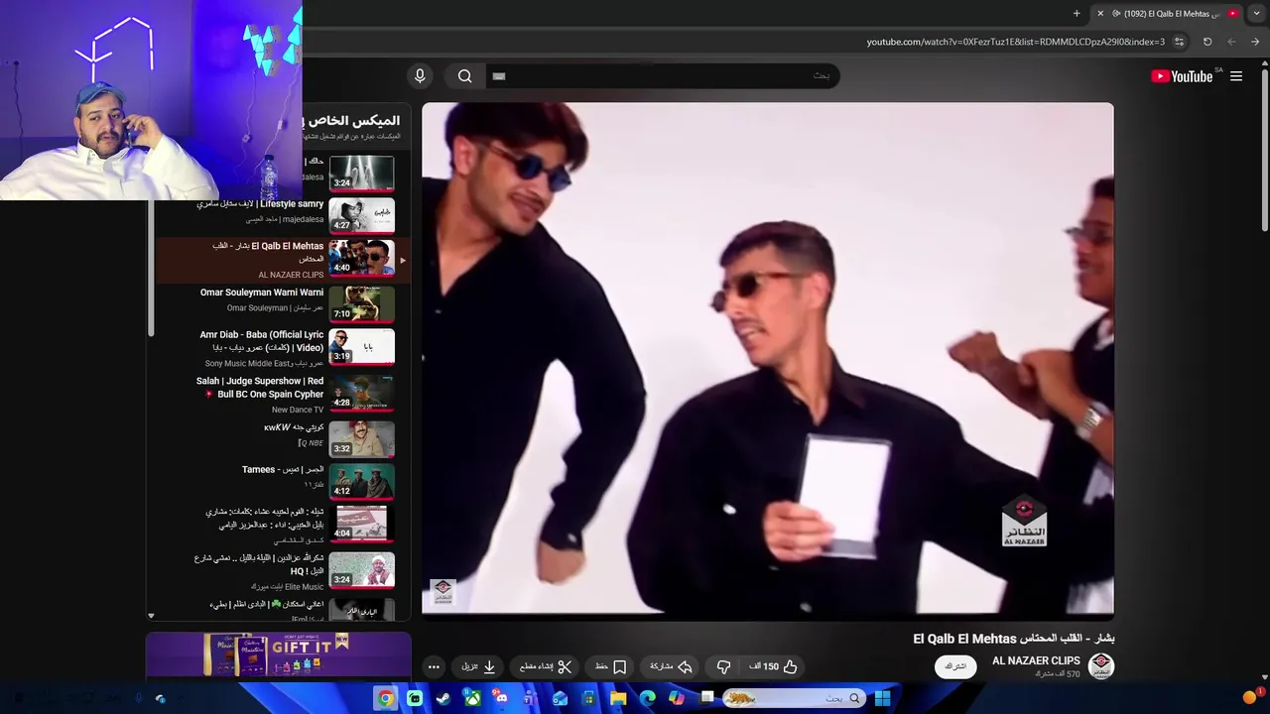Screen dimensions: 1270x714
Task: Download the video with the download button
Action: tap(478, 666)
